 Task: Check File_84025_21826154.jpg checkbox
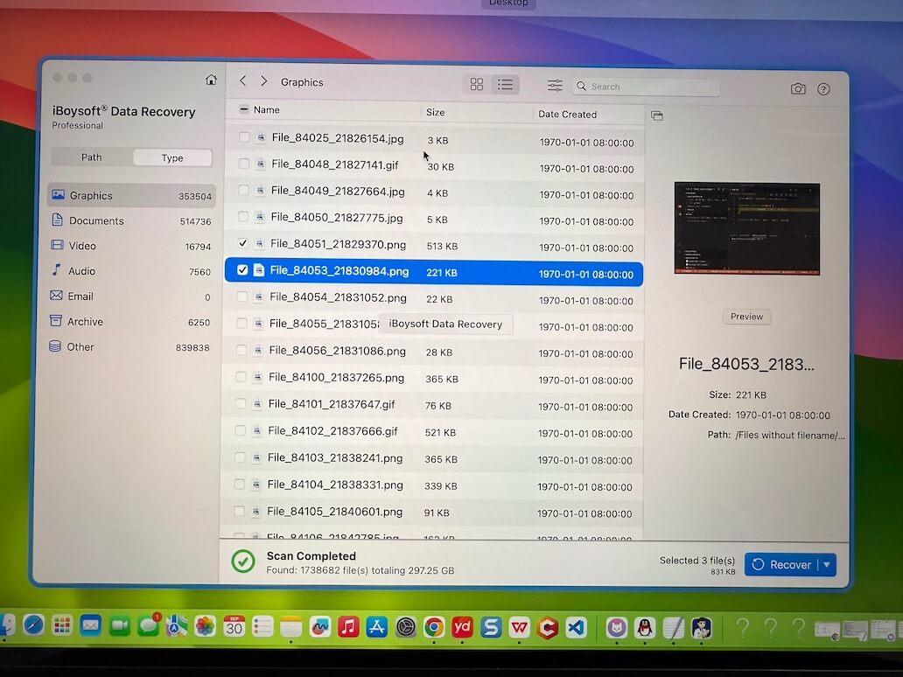244,137
